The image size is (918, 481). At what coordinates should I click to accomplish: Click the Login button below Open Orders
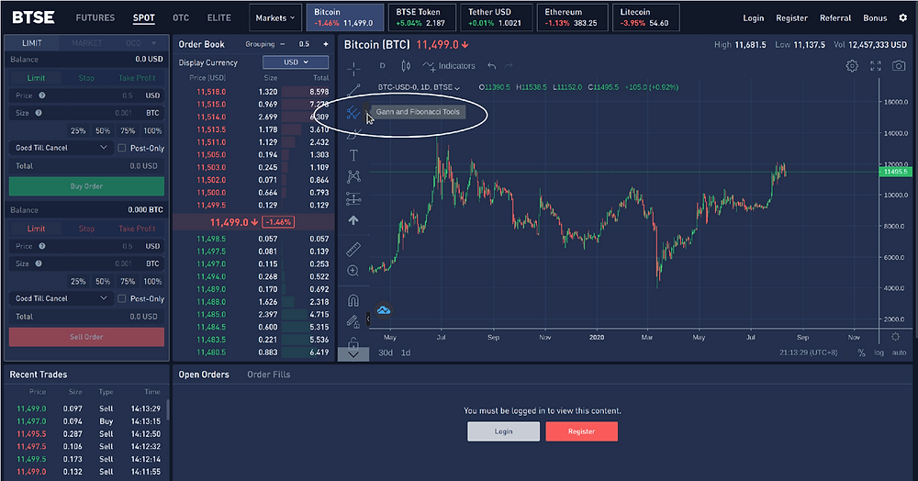pos(503,431)
